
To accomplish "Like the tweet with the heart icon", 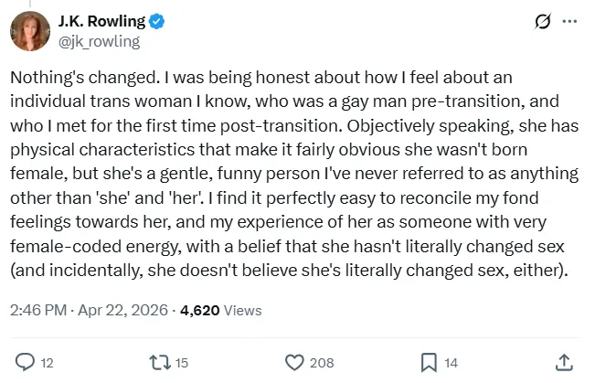I will 293,363.
